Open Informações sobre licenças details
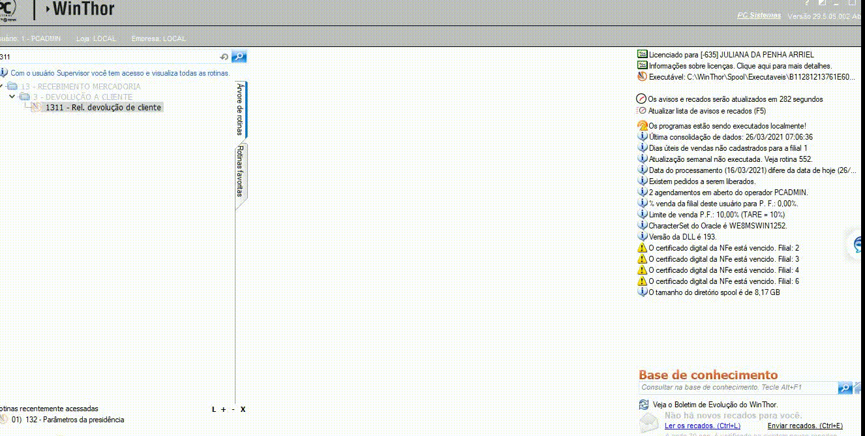Image resolution: width=865 pixels, height=436 pixels. (x=740, y=66)
